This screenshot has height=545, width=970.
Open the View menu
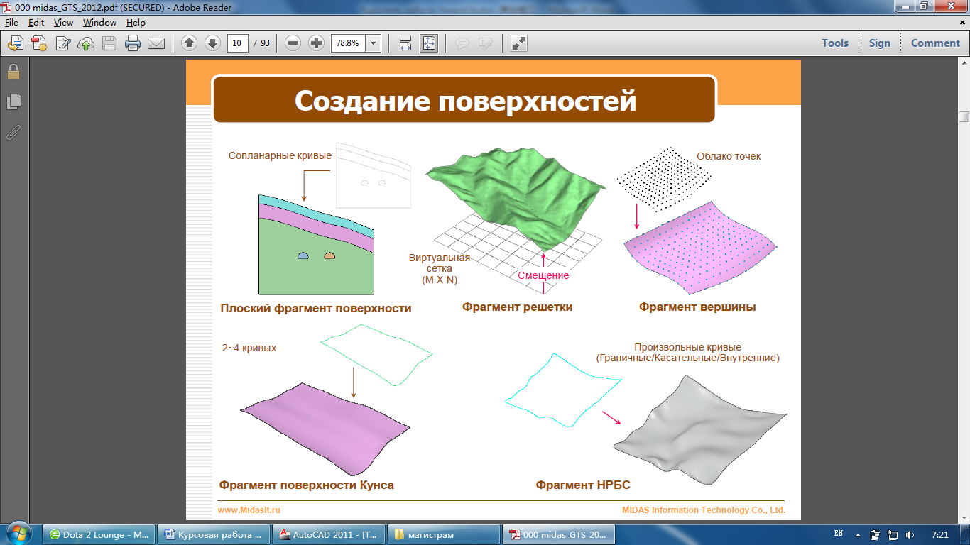tap(63, 23)
